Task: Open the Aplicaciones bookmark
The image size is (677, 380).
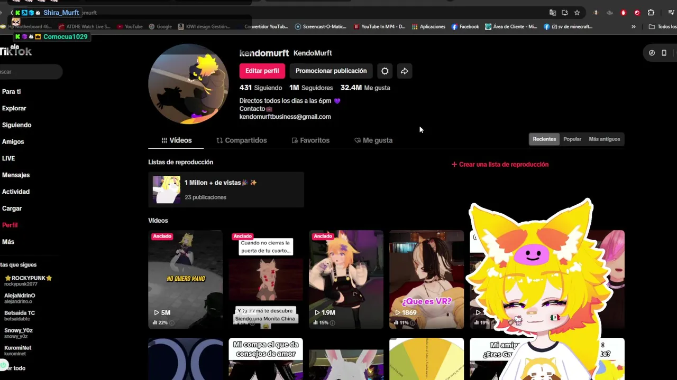Action: [x=429, y=26]
